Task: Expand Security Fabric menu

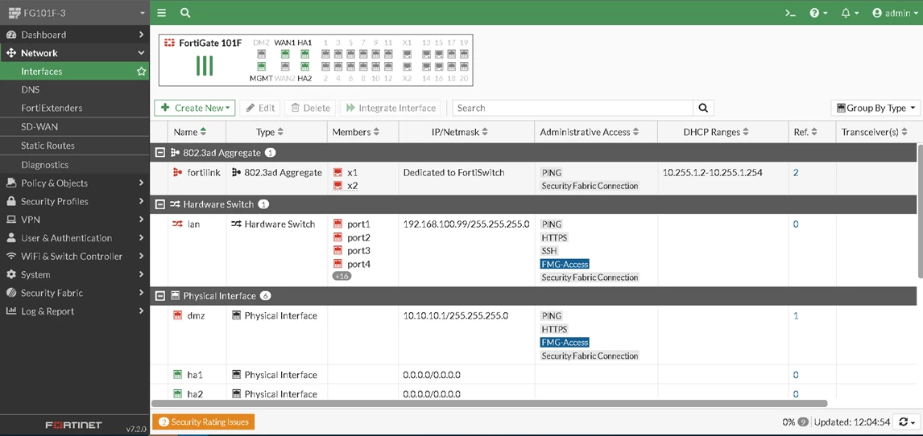Action: click(75, 293)
